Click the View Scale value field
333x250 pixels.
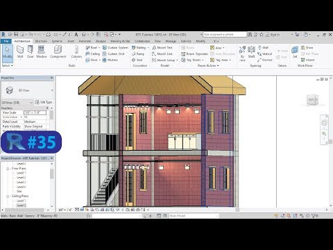click(35, 112)
